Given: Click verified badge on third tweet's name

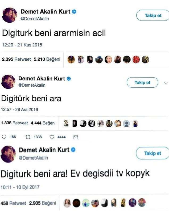Looking at the screenshot, I should pos(73,150).
